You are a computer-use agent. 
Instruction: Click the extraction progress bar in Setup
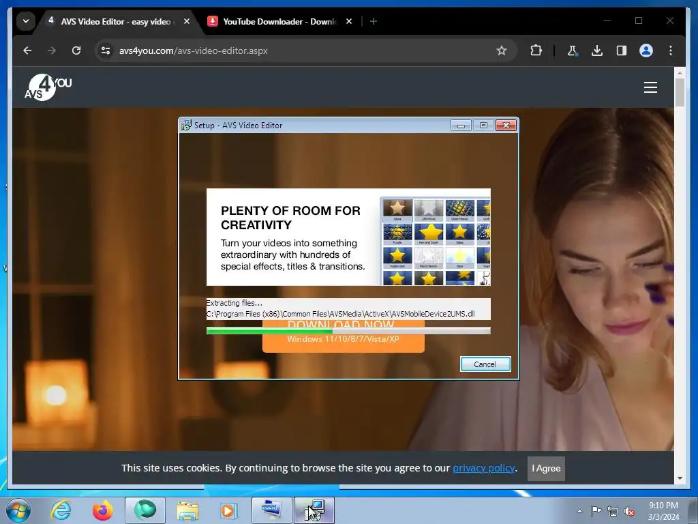[x=348, y=331]
